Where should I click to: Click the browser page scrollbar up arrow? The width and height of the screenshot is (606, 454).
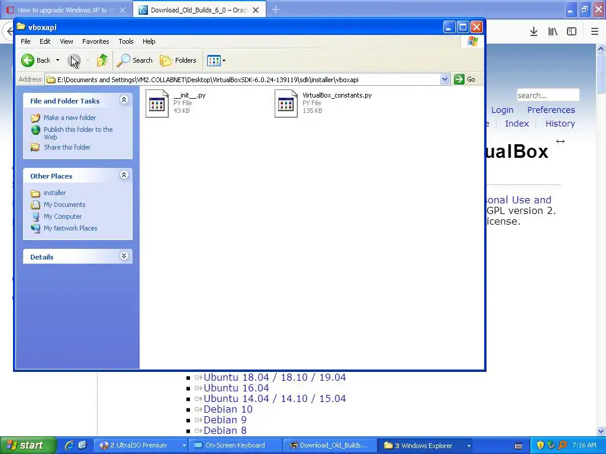(601, 48)
